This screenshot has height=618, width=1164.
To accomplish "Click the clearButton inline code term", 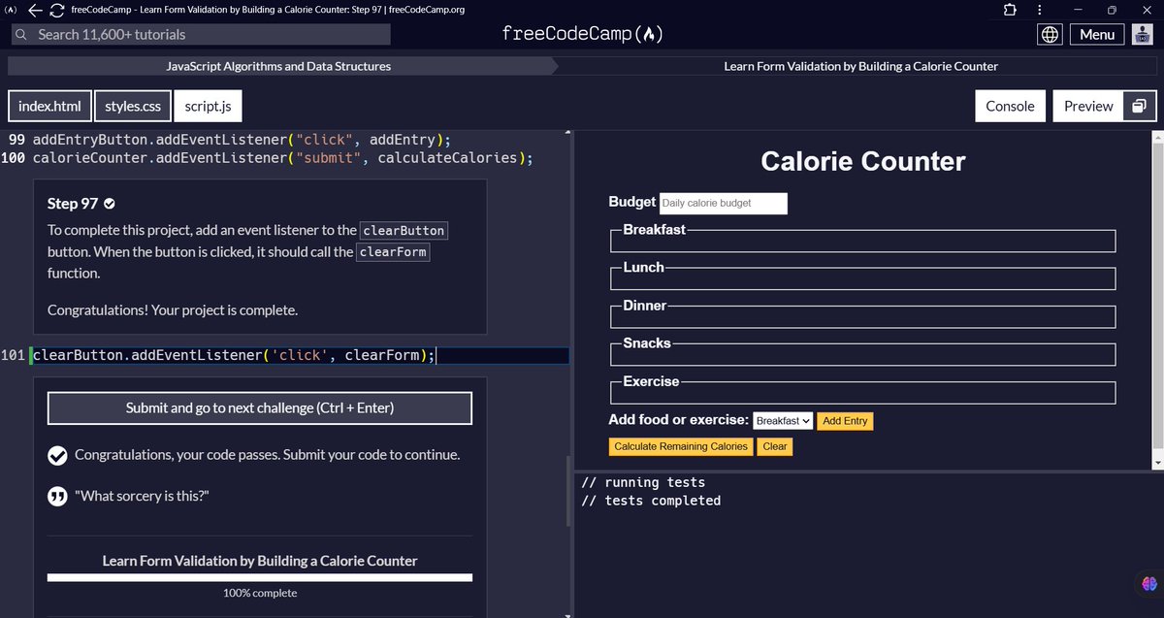I will coord(404,231).
